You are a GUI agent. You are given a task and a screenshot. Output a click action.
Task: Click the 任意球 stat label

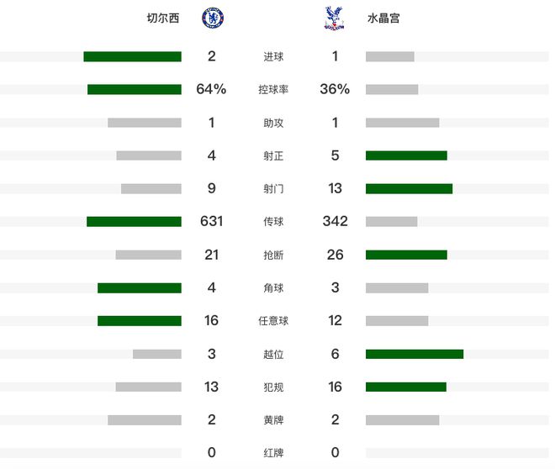point(273,321)
